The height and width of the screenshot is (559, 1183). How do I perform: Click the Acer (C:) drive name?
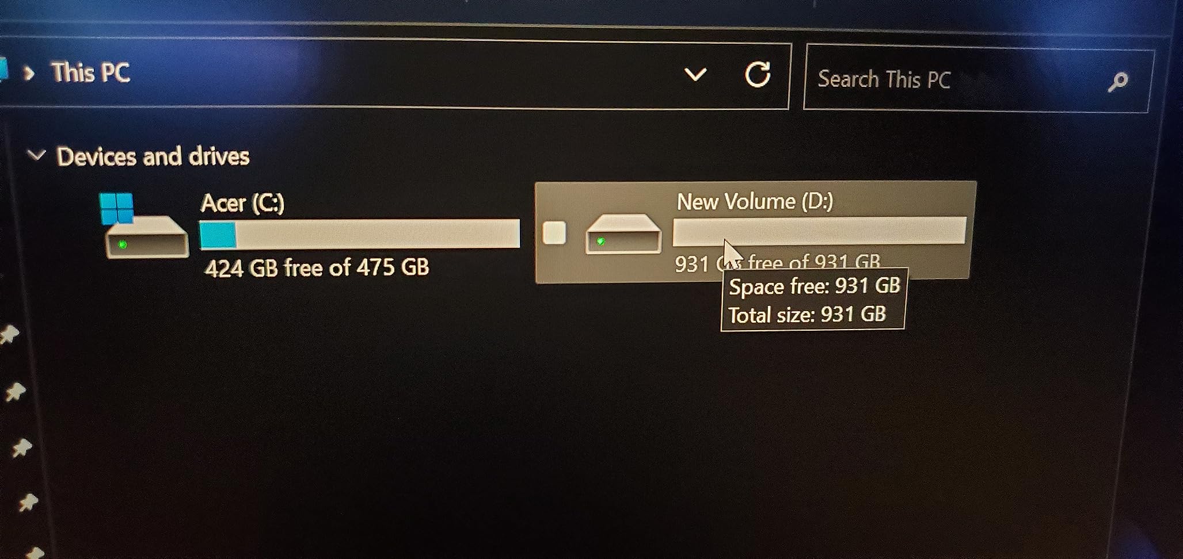[x=242, y=203]
